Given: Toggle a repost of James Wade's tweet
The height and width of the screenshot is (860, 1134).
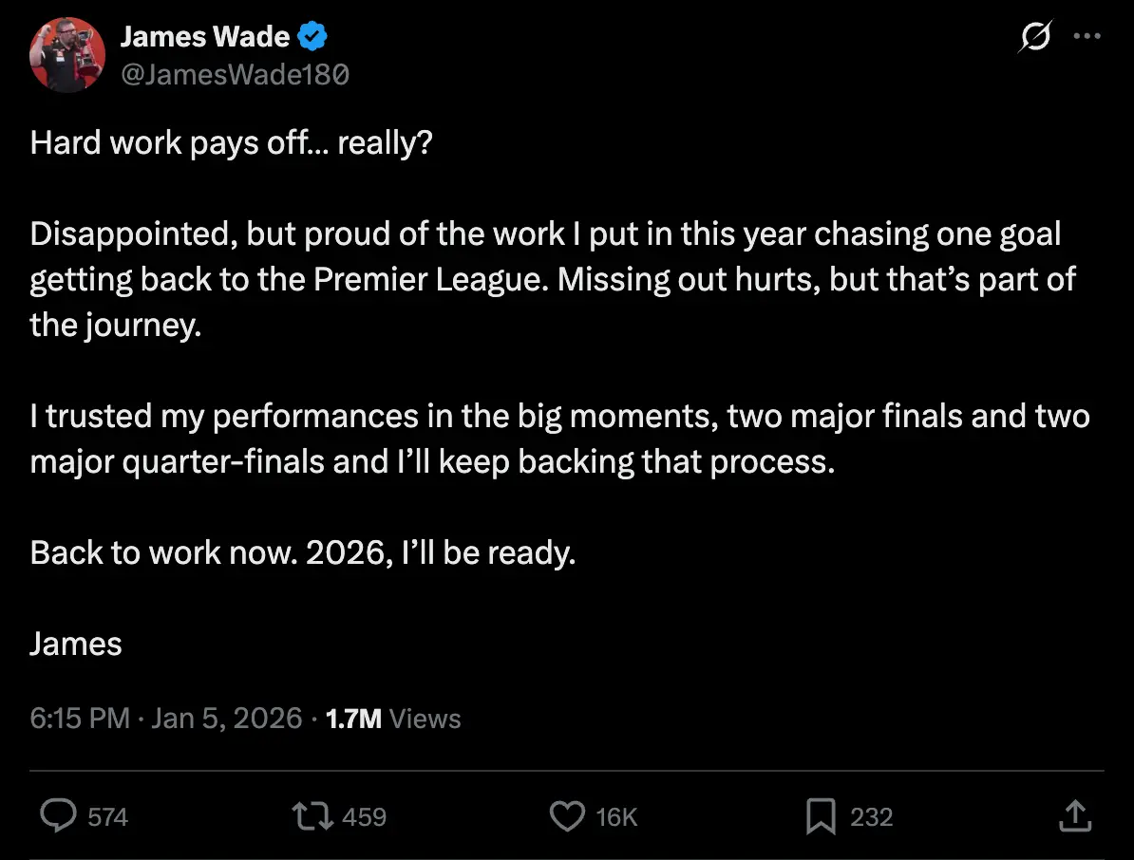Looking at the screenshot, I should tap(313, 815).
